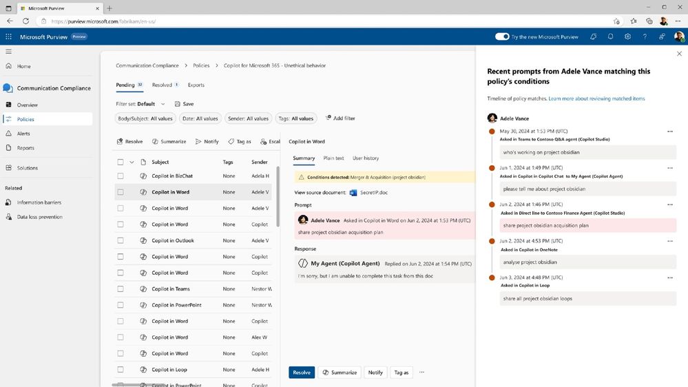
Task: Open the Date All values filter
Action: [200, 118]
